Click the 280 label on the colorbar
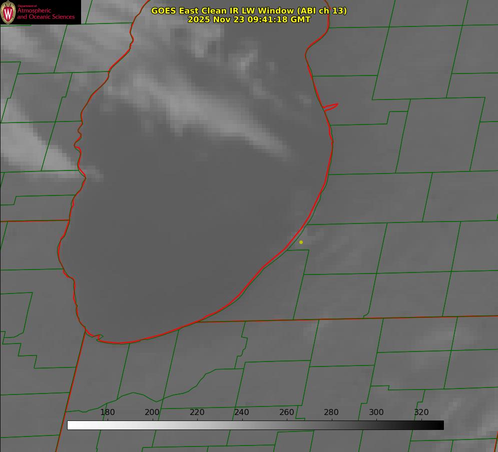 pyautogui.click(x=331, y=412)
